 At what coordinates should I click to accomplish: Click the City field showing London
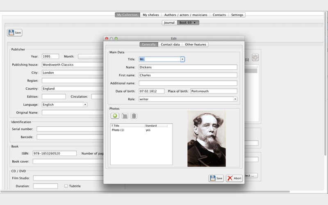pyautogui.click(x=73, y=73)
